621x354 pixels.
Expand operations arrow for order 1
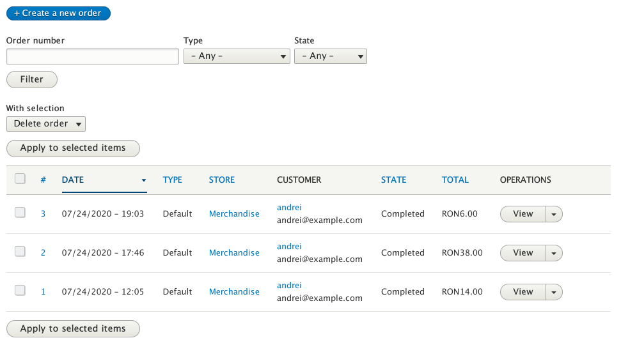tap(554, 292)
